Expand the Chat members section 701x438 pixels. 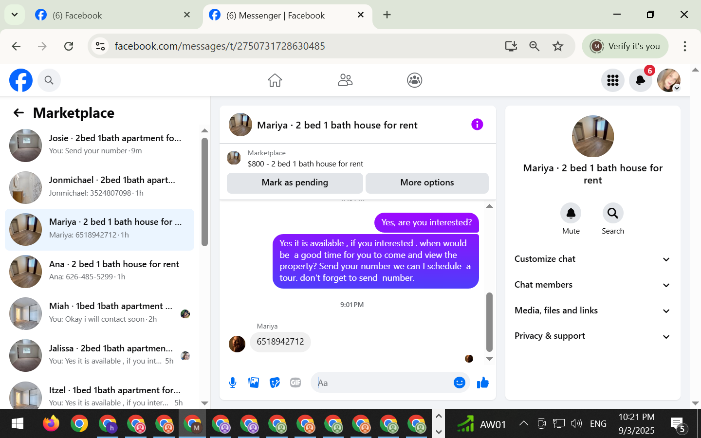[x=592, y=285]
